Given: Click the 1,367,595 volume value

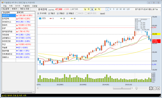Looking at the screenshot, I should [x=74, y=9].
